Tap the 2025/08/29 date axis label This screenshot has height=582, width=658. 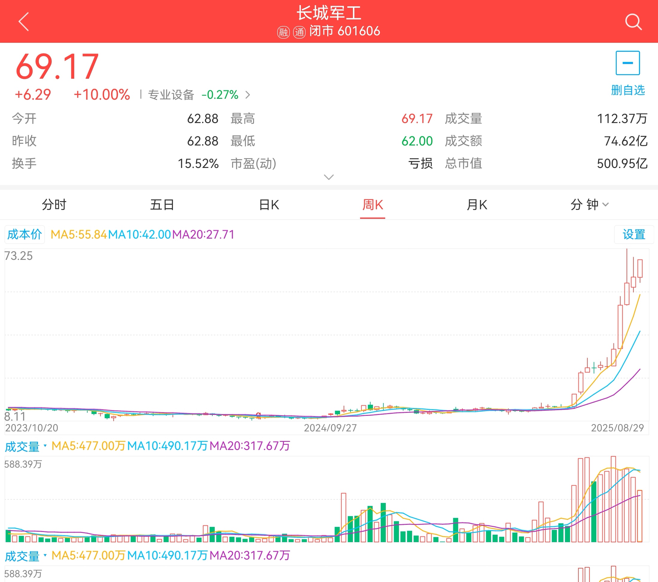pyautogui.click(x=617, y=428)
